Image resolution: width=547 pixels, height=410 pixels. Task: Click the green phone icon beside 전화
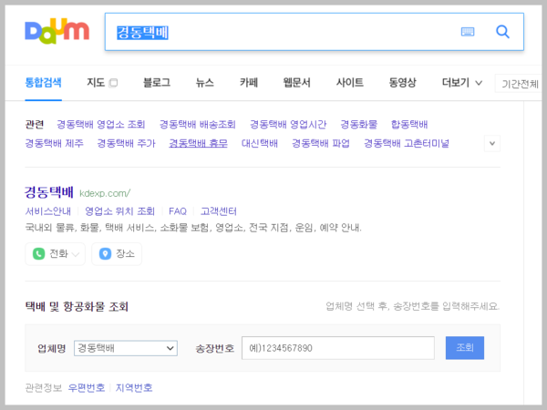(x=38, y=253)
